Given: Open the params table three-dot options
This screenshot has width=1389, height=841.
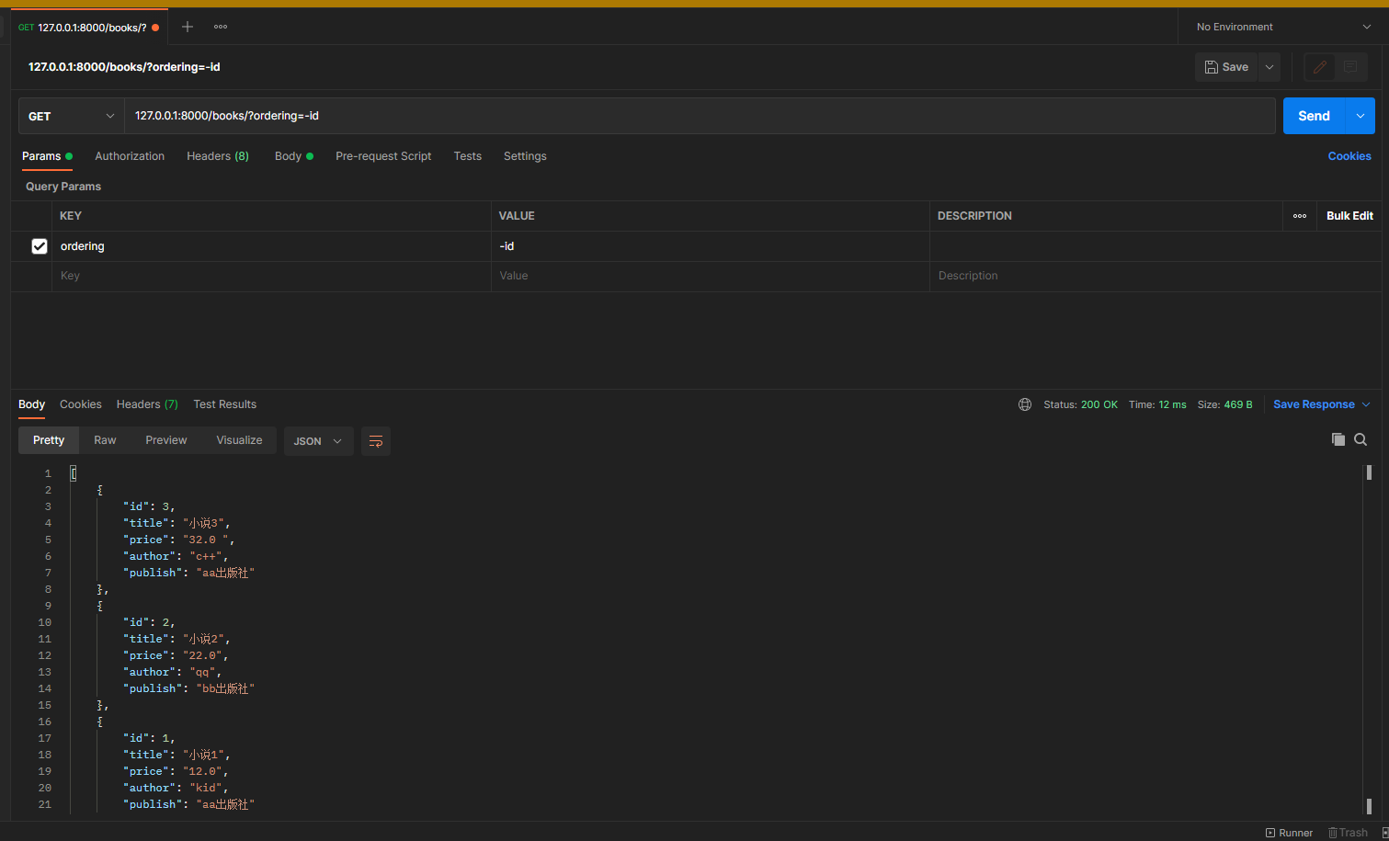Looking at the screenshot, I should click(1300, 216).
